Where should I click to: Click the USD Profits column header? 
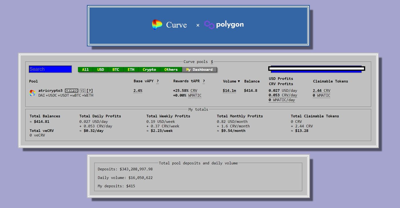coord(281,79)
